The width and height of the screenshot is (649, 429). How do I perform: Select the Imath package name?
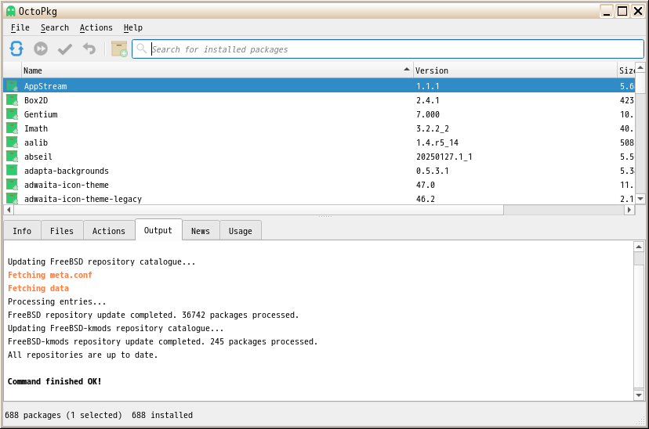click(x=36, y=128)
